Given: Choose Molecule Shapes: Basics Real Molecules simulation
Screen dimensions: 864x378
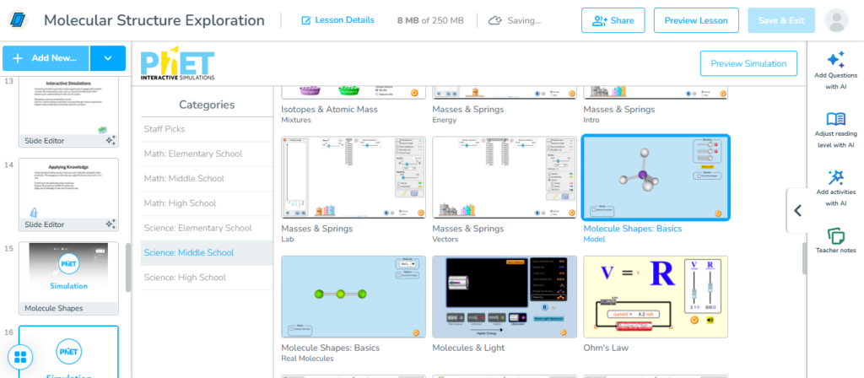Looking at the screenshot, I should 354,297.
